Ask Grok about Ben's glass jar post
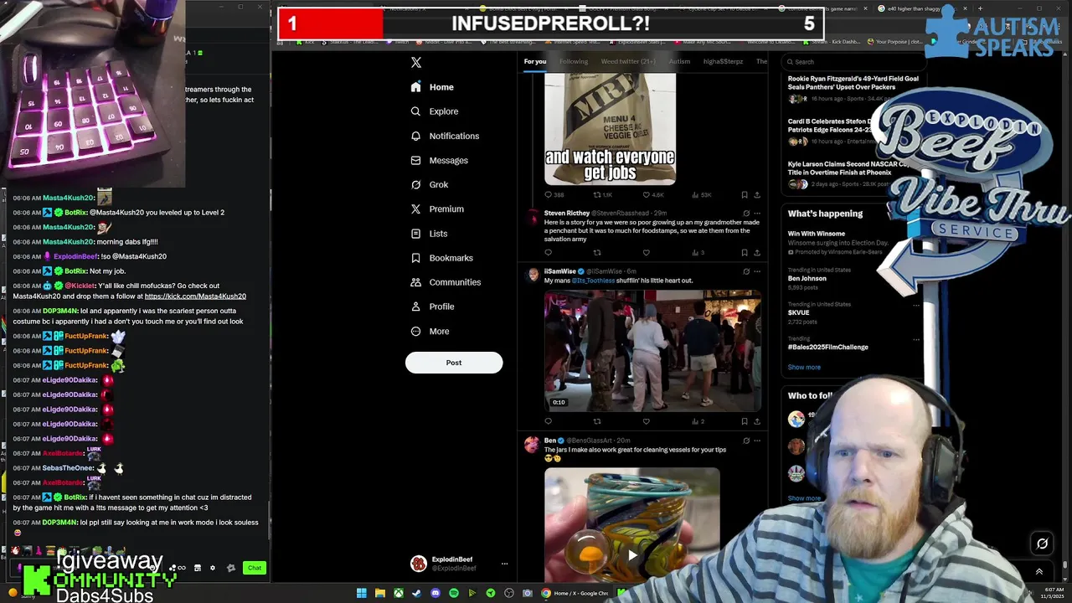1072x603 pixels. pyautogui.click(x=746, y=441)
